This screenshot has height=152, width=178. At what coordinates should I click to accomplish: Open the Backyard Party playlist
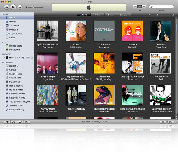pyautogui.click(x=17, y=110)
